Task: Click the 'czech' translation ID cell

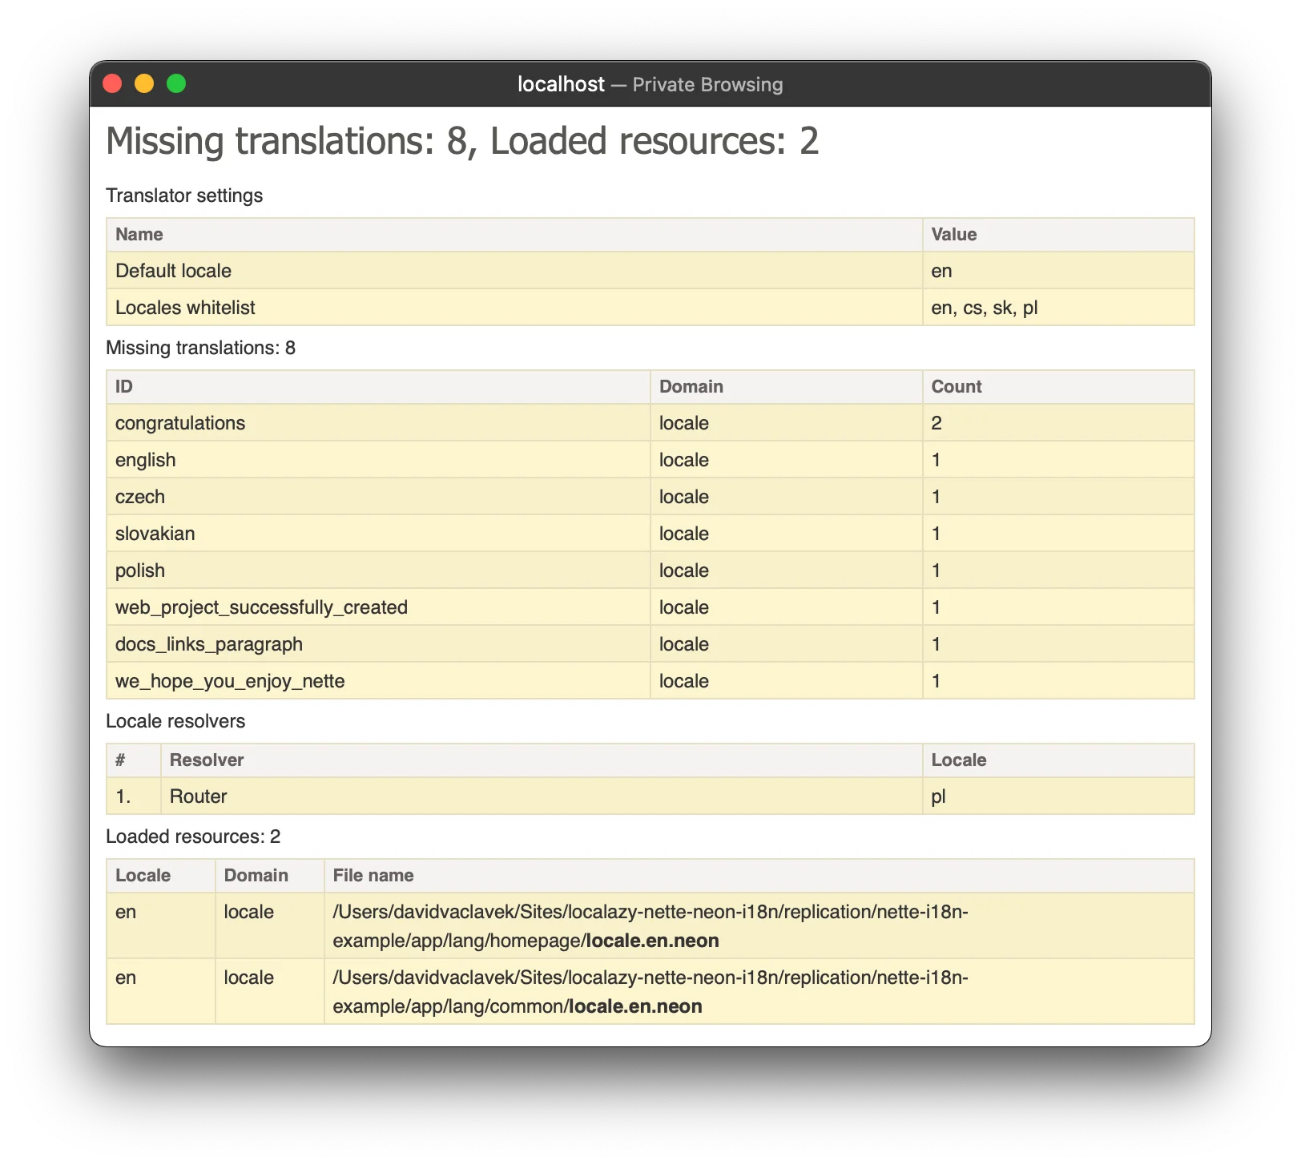Action: pos(140,497)
